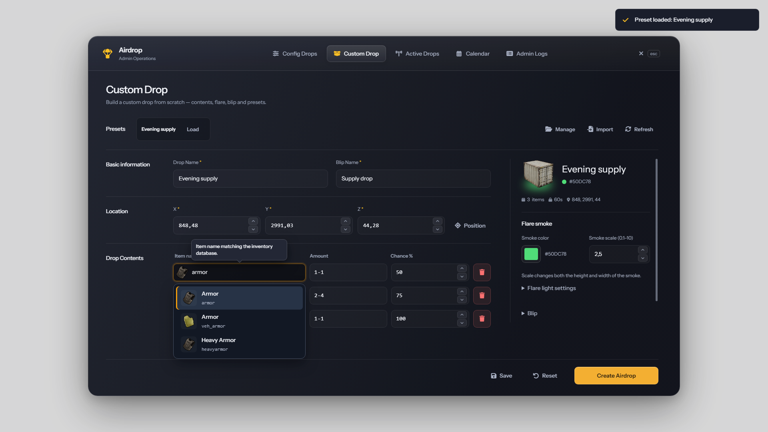Image resolution: width=768 pixels, height=432 pixels.
Task: Click the esc key badge
Action: tap(654, 54)
